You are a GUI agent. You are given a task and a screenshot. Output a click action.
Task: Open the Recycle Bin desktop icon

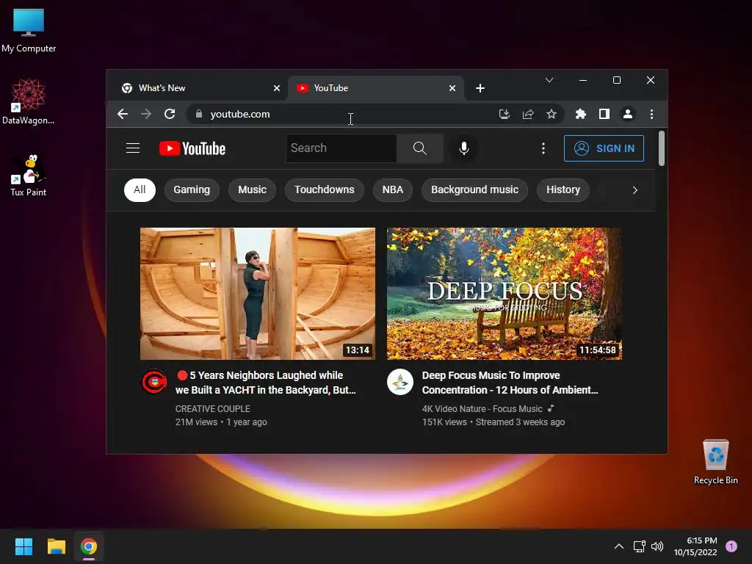click(715, 462)
